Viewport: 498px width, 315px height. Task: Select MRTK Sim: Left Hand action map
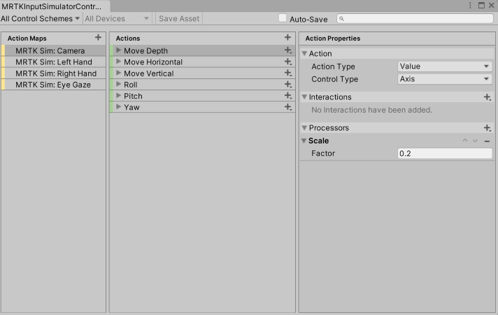click(53, 62)
